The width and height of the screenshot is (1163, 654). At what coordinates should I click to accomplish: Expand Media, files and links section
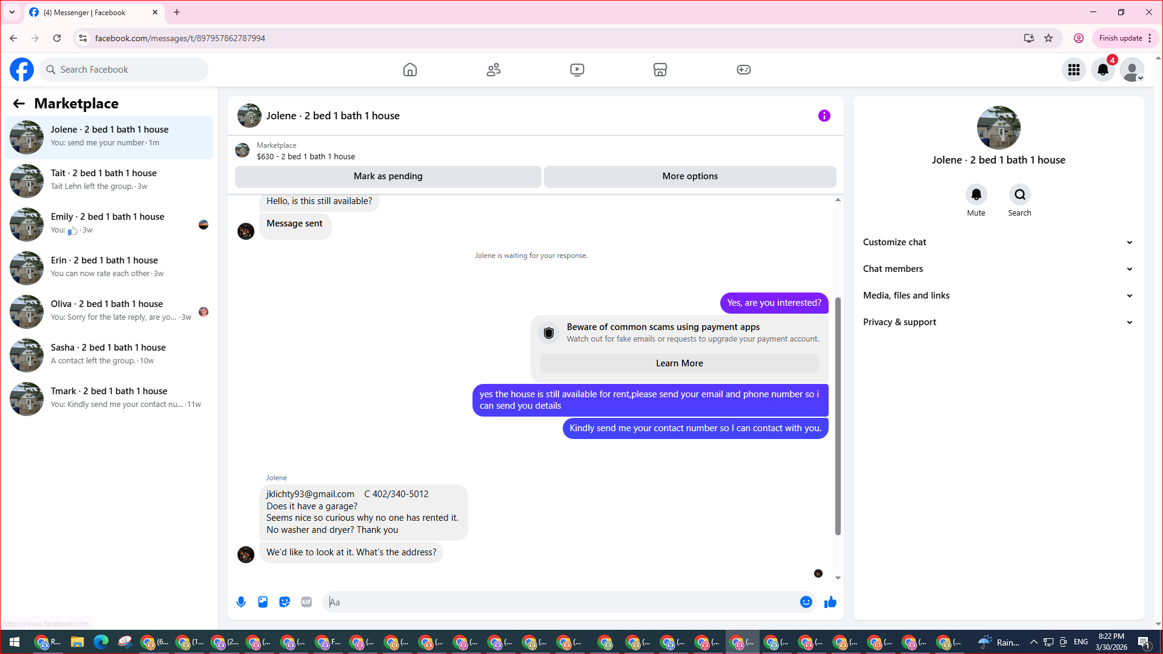(x=998, y=296)
